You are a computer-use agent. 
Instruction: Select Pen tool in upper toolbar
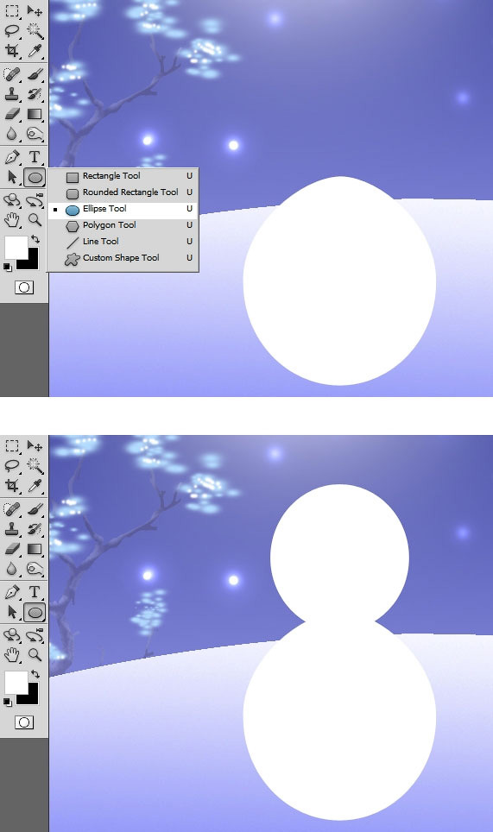pyautogui.click(x=12, y=157)
